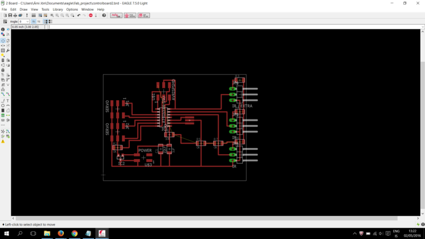
Task: Click the vertical scrollbar thumb
Action: tap(423, 135)
